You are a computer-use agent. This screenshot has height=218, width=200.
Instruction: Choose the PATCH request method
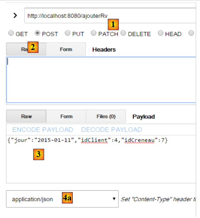coord(94,33)
